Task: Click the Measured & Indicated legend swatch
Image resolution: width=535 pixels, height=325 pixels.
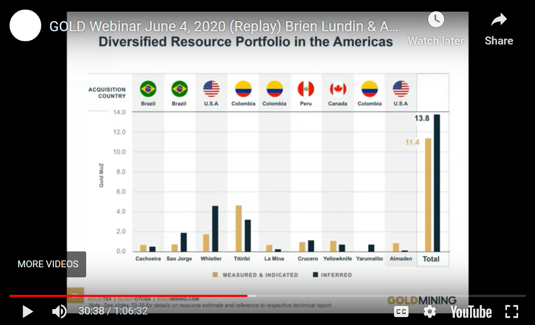Action: 215,275
